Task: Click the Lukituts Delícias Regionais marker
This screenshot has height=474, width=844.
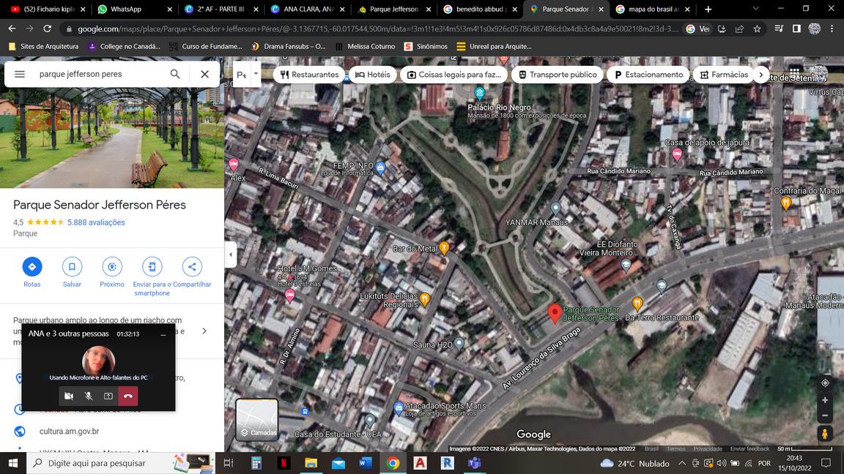Action: tap(425, 299)
